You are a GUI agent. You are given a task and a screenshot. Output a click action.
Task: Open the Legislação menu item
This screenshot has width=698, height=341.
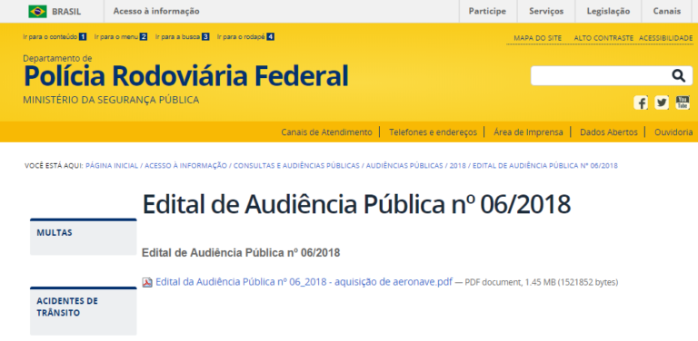click(x=608, y=11)
